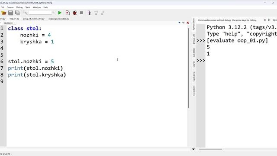Click the shell horizontal scrollbar thumb

210,149
